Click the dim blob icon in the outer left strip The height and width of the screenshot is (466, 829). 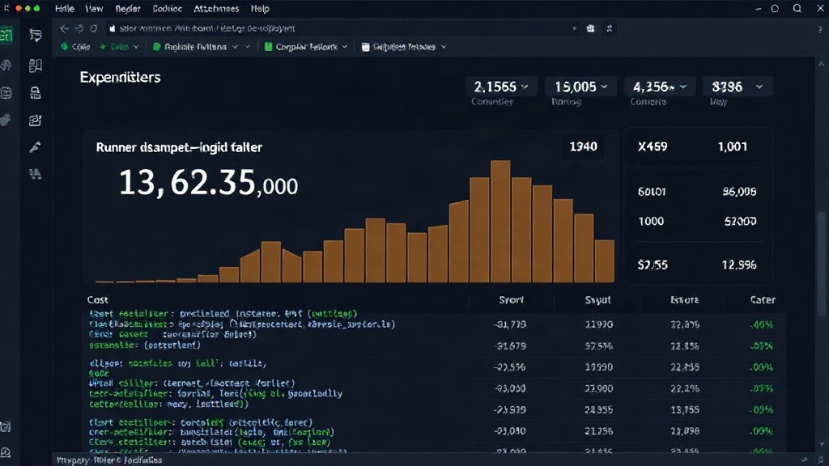tap(6, 121)
